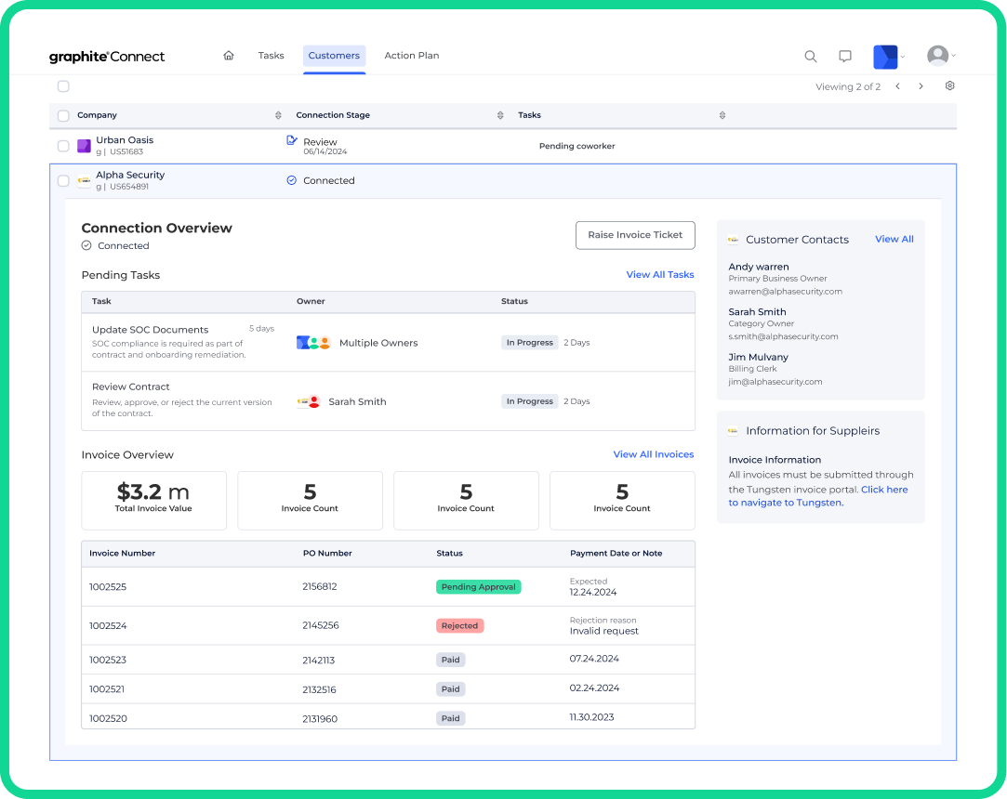Open the user profile avatar dropdown
This screenshot has width=1007, height=799.
940,56
